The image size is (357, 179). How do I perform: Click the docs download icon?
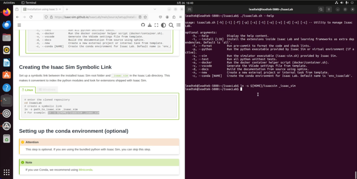(150, 25)
